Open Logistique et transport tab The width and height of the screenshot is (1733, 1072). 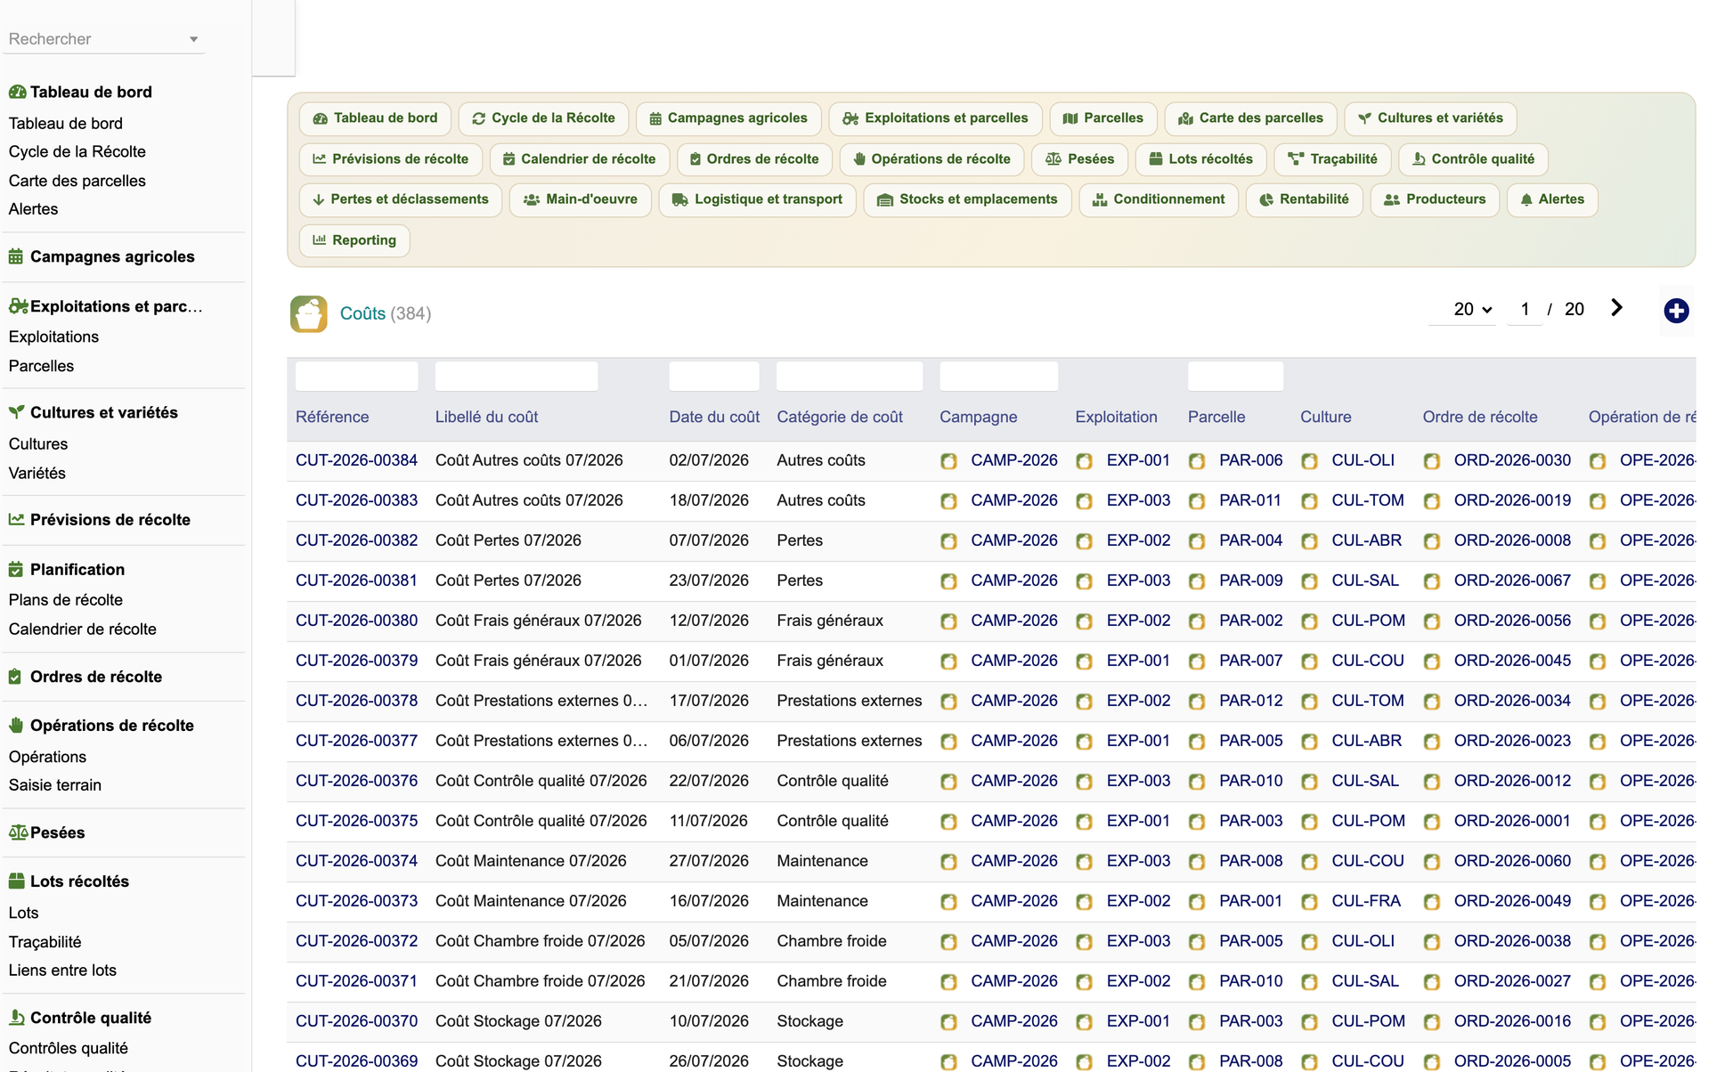[757, 199]
